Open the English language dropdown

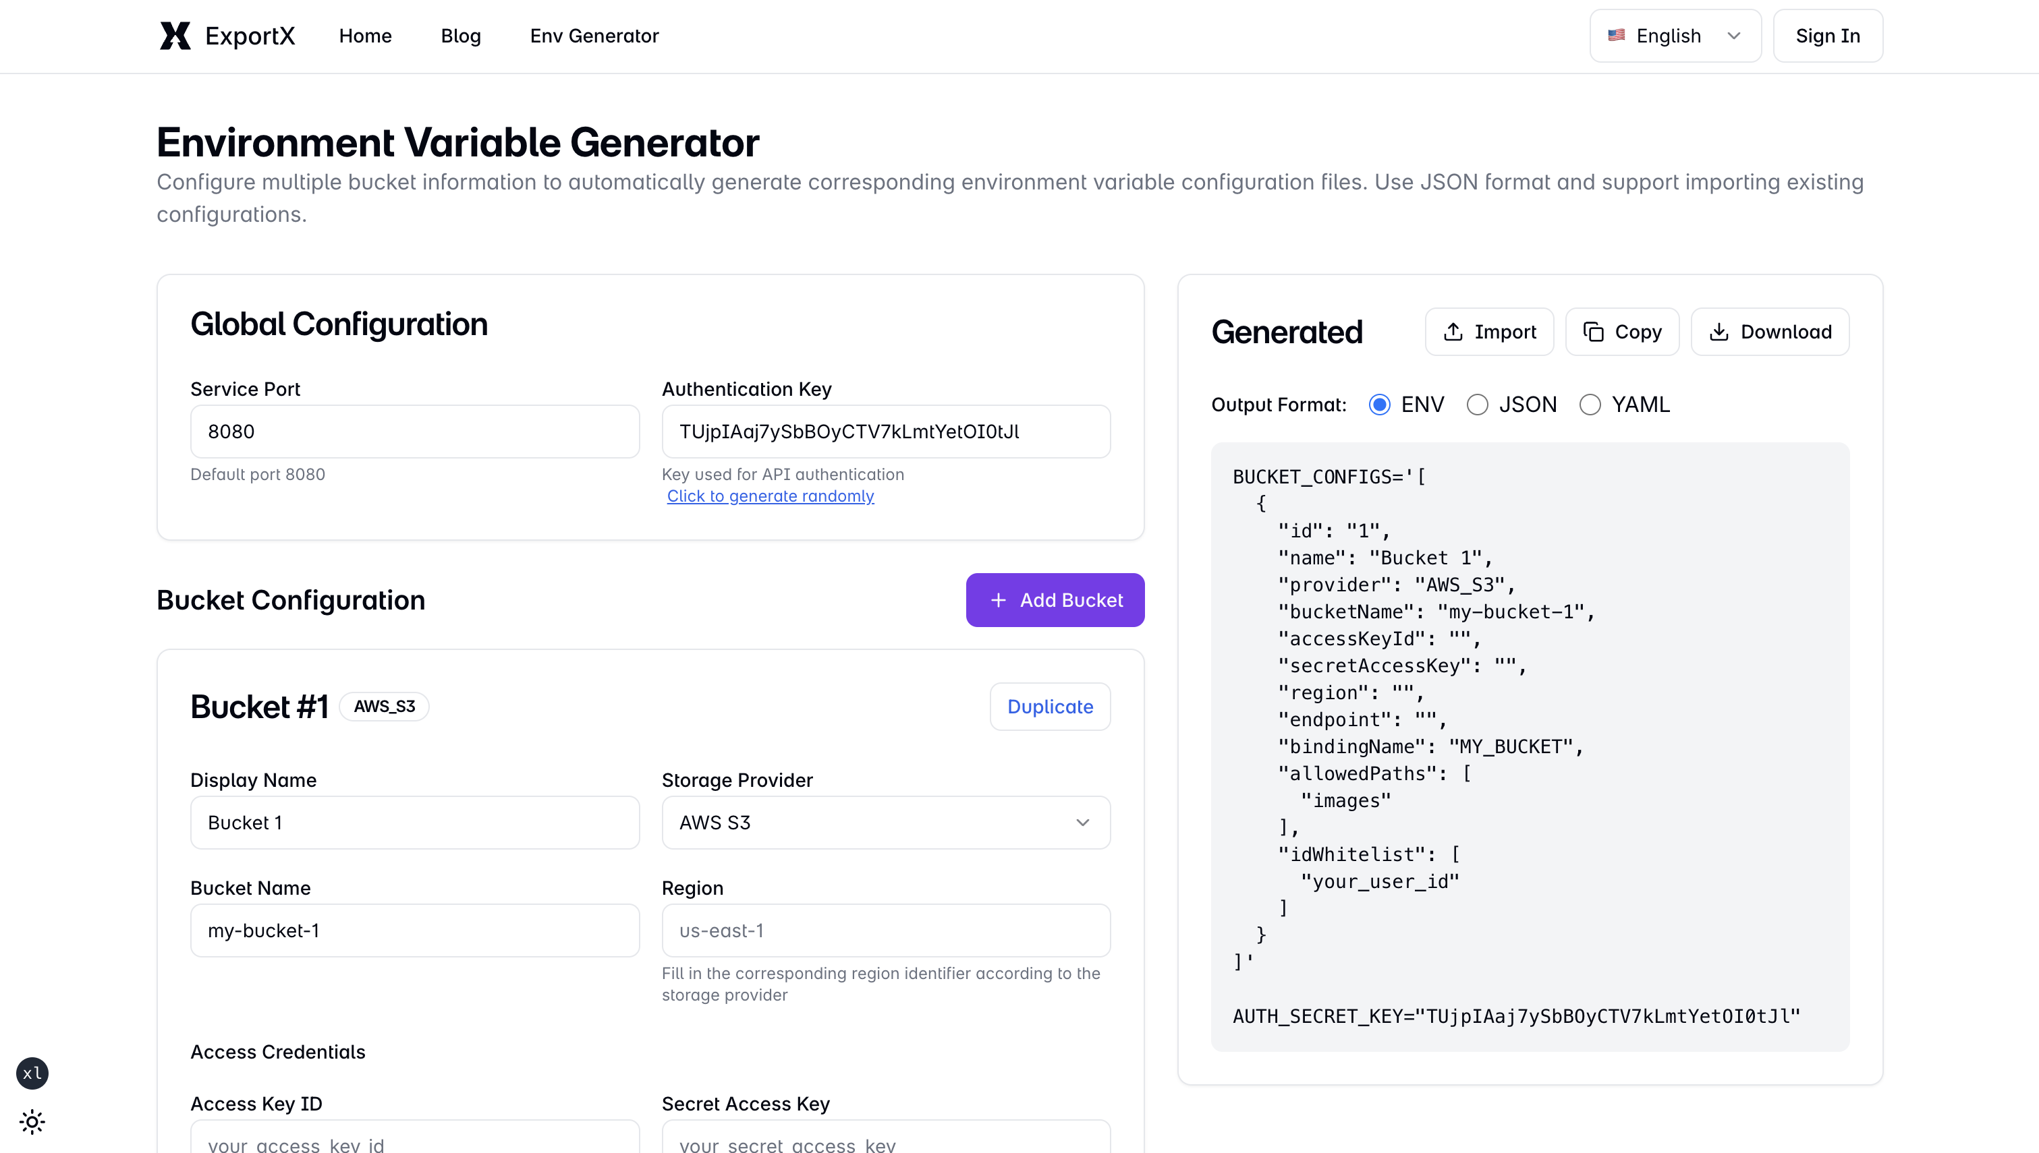pyautogui.click(x=1675, y=36)
